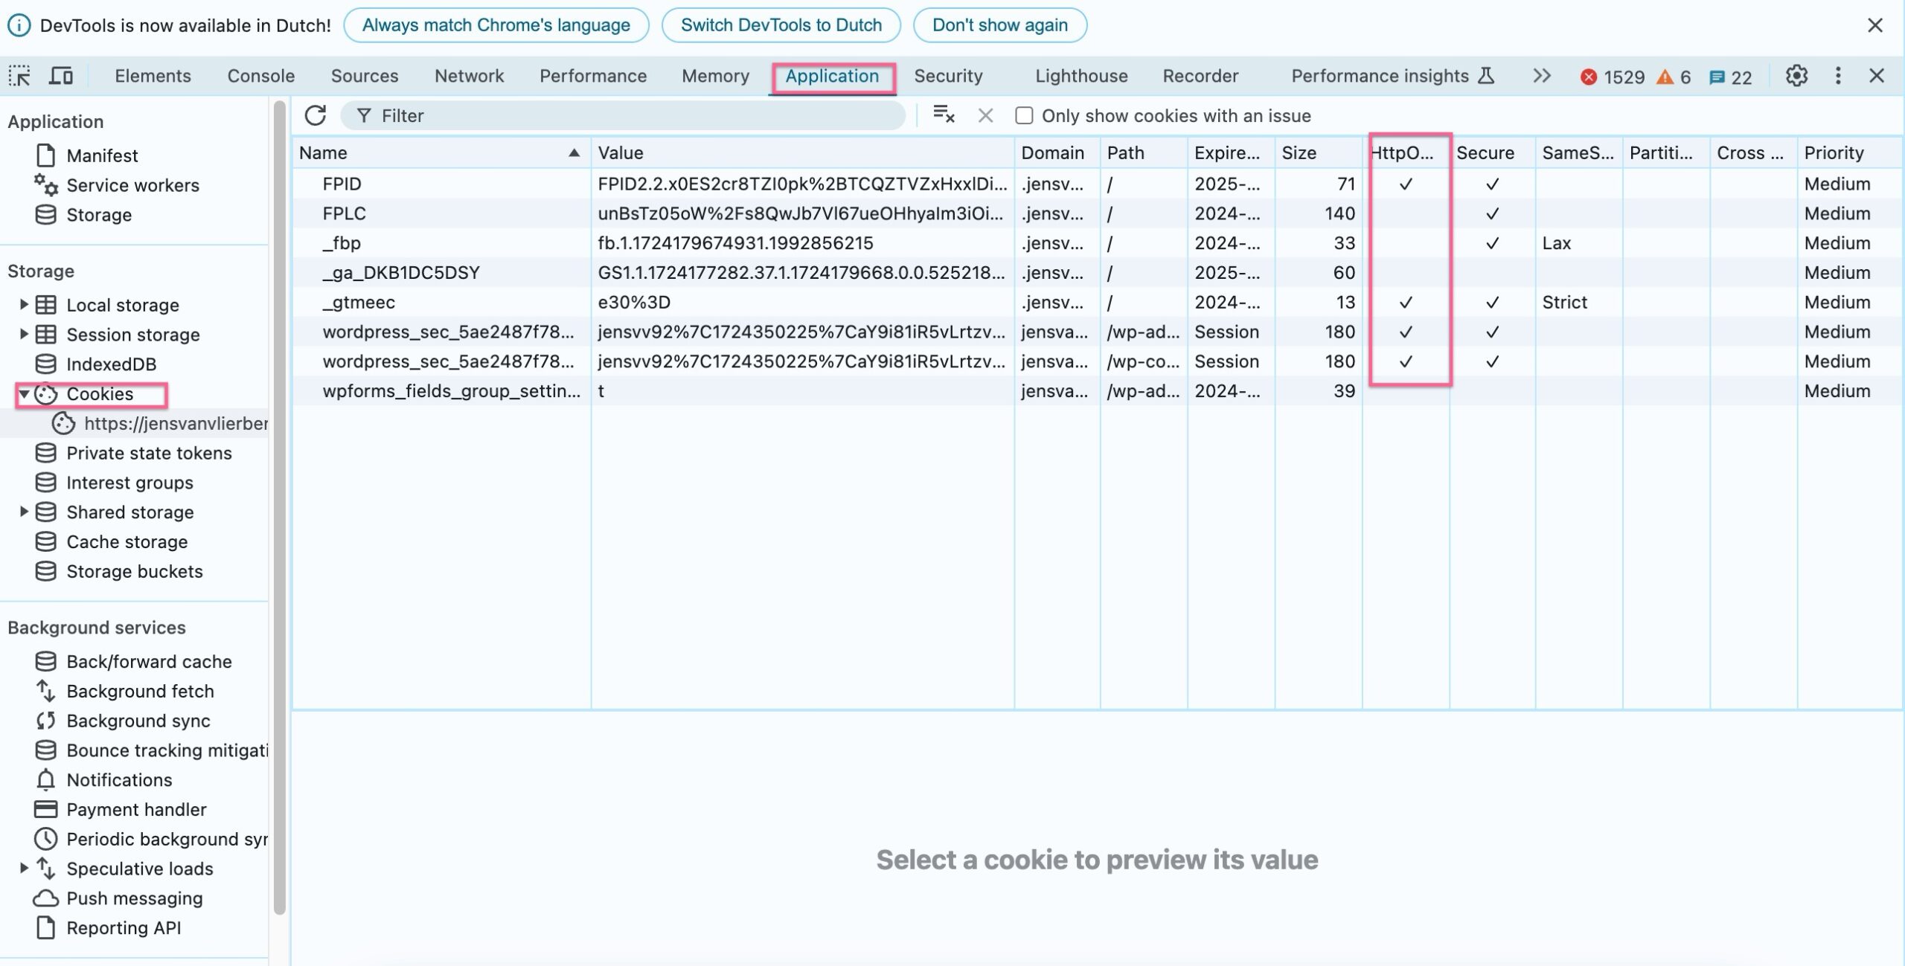The image size is (1905, 966).
Task: Open the three-dot customize DevTools menu
Action: (1838, 76)
